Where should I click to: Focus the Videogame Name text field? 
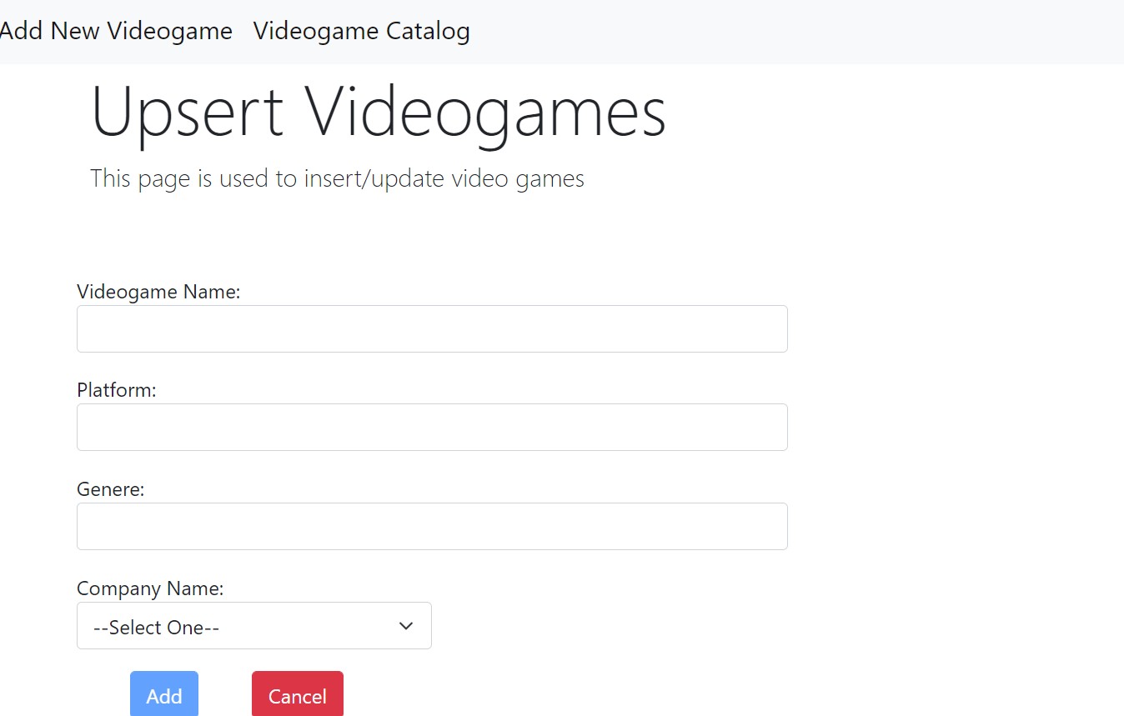(432, 328)
